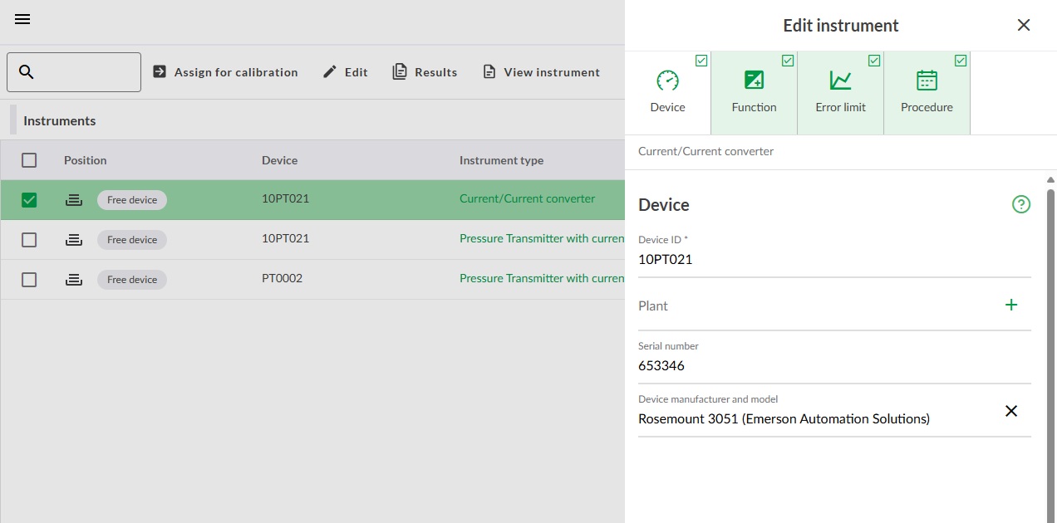
Task: Switch to the Function tab
Action: coord(754,92)
